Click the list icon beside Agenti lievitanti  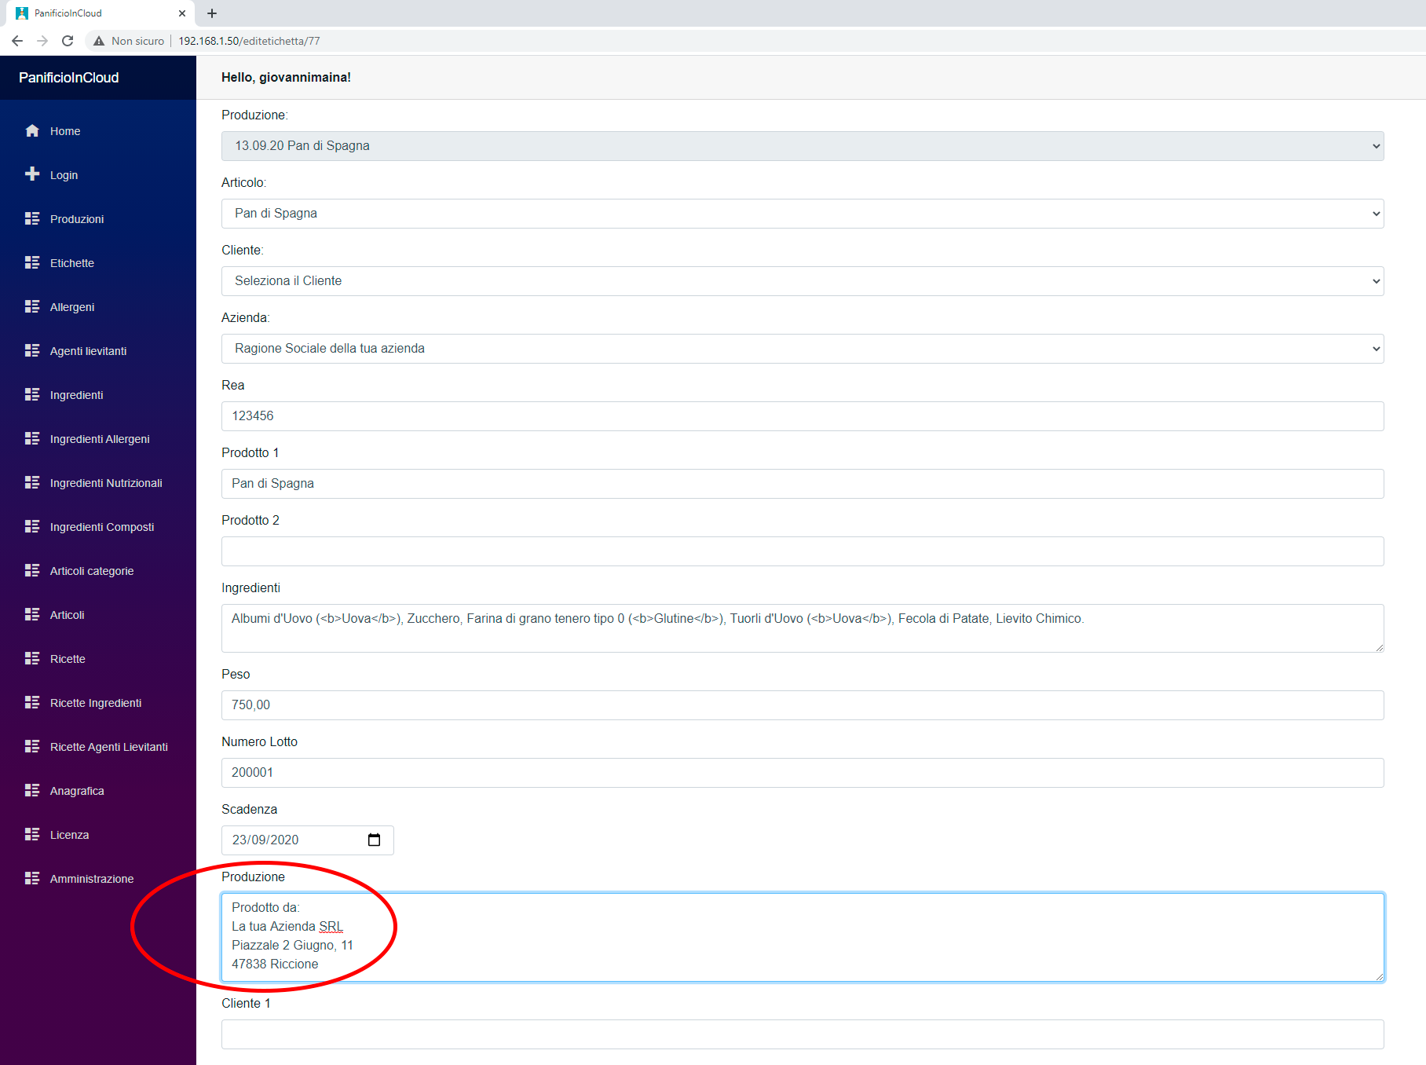coord(32,350)
